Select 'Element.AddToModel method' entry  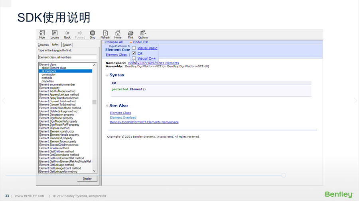(57, 91)
